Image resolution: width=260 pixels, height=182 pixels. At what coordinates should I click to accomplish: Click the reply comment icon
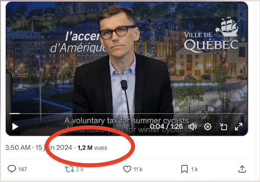click(12, 169)
